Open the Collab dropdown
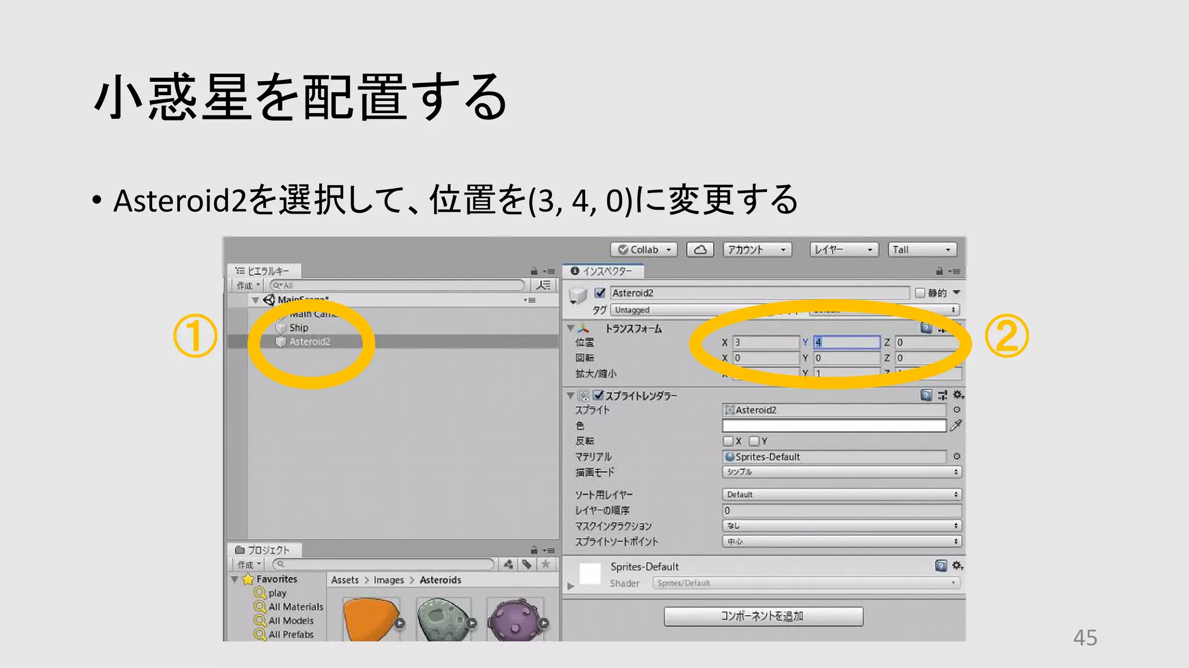 click(644, 250)
